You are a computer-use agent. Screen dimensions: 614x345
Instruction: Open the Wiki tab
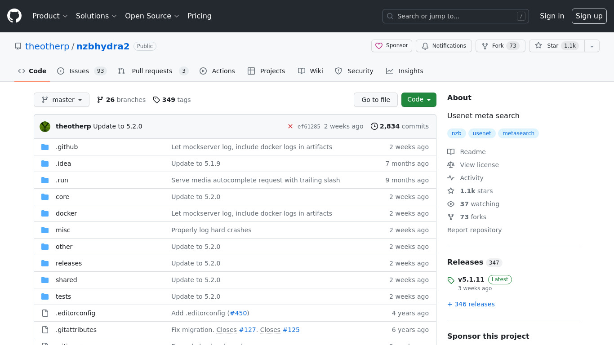[310, 71]
